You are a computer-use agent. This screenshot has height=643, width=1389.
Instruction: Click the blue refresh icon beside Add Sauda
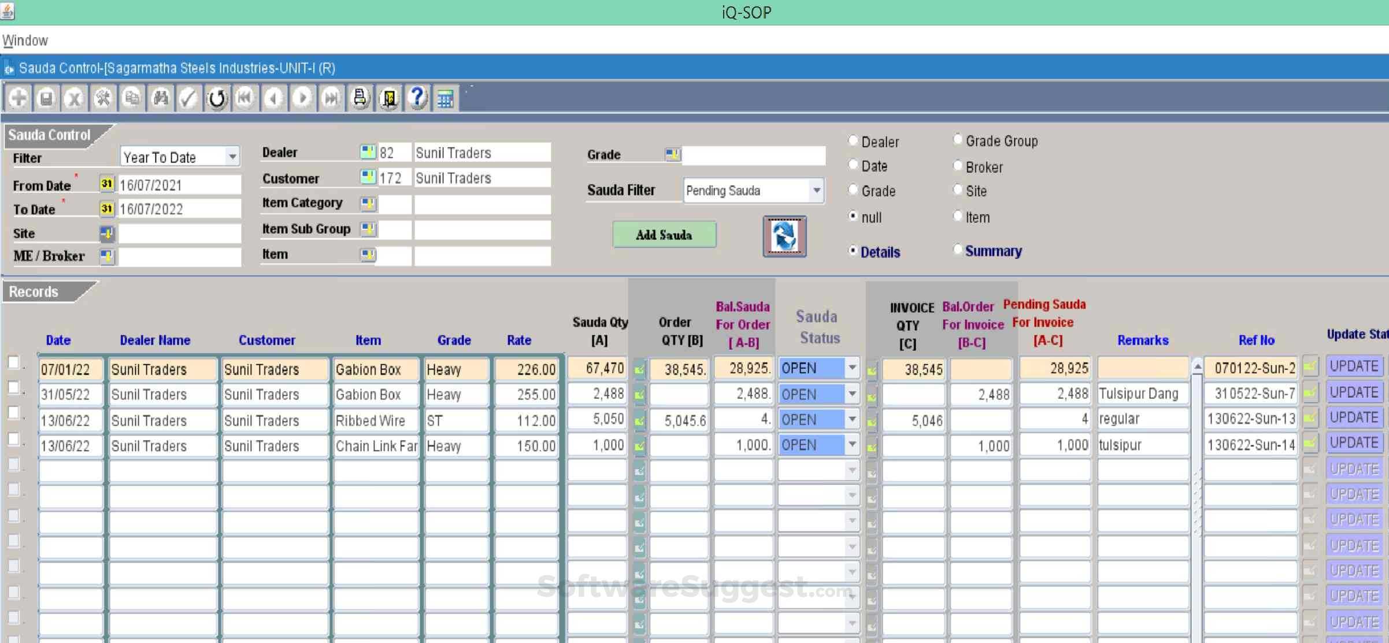click(x=784, y=236)
